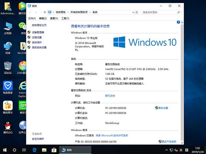Select Tencent QQ (腾讯QQ) desktop icon

coord(8,128)
